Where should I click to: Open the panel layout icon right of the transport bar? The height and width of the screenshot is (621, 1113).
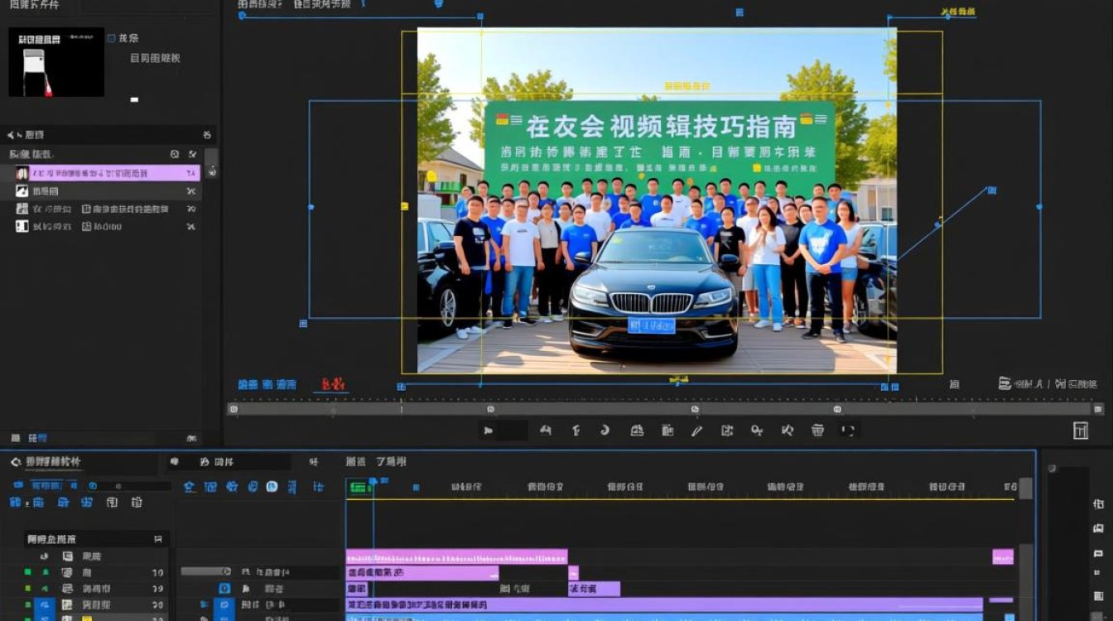tap(1081, 430)
